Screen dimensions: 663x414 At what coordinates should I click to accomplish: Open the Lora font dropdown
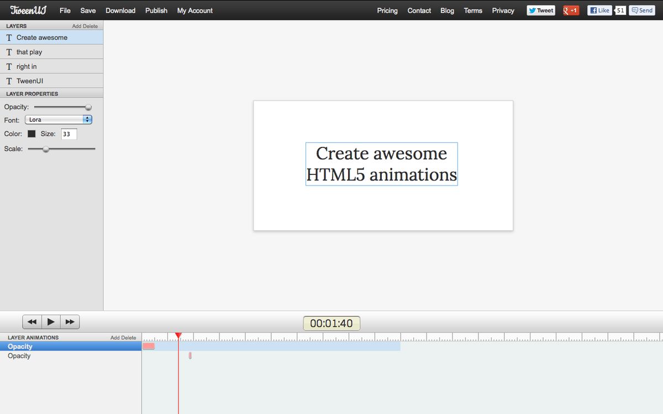[x=58, y=119]
